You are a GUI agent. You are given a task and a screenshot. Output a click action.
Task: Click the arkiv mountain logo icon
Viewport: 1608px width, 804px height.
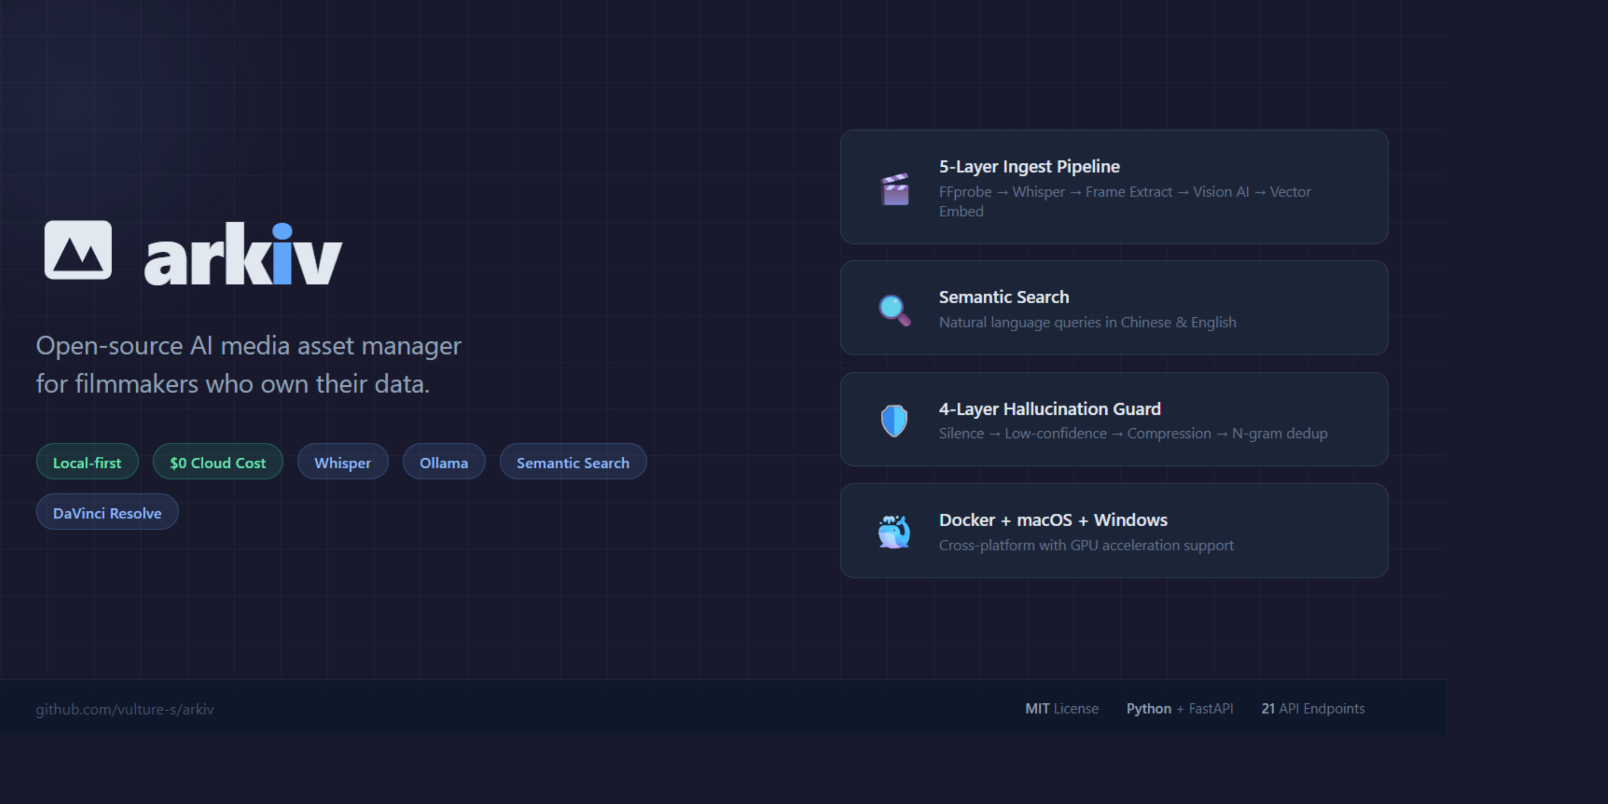pyautogui.click(x=78, y=250)
